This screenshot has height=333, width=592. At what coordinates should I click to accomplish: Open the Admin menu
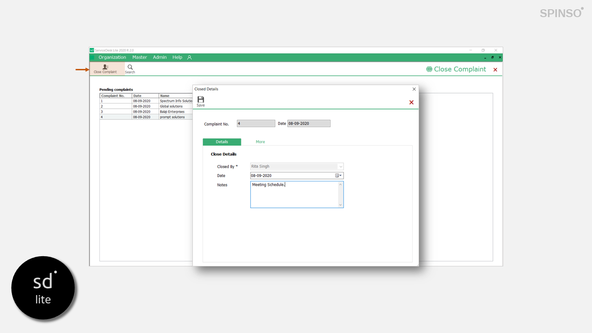click(x=160, y=57)
